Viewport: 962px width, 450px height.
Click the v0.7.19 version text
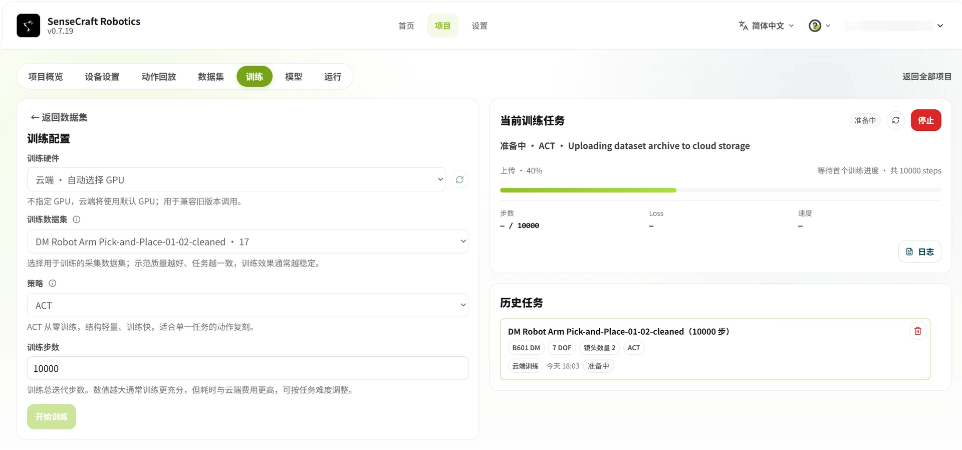tap(60, 31)
